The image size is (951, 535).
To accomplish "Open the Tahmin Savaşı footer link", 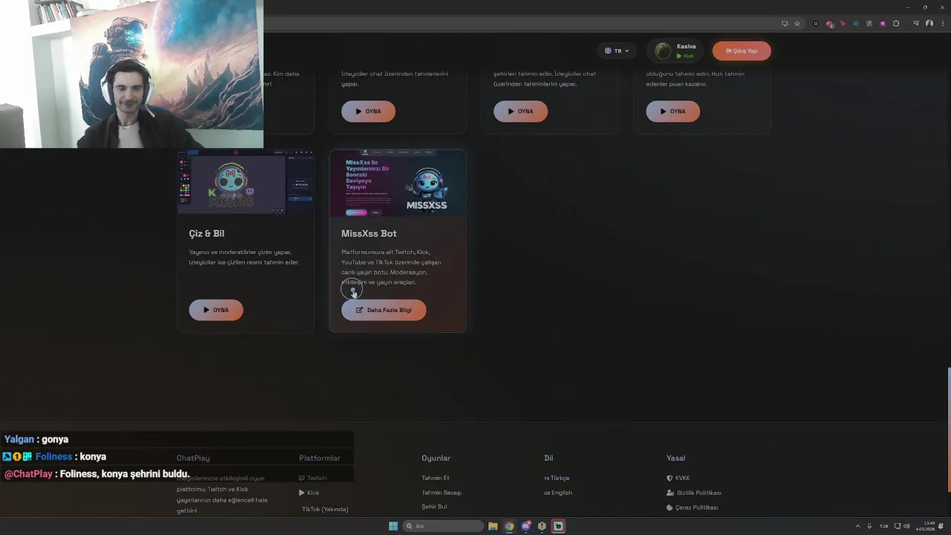I will coord(441,493).
